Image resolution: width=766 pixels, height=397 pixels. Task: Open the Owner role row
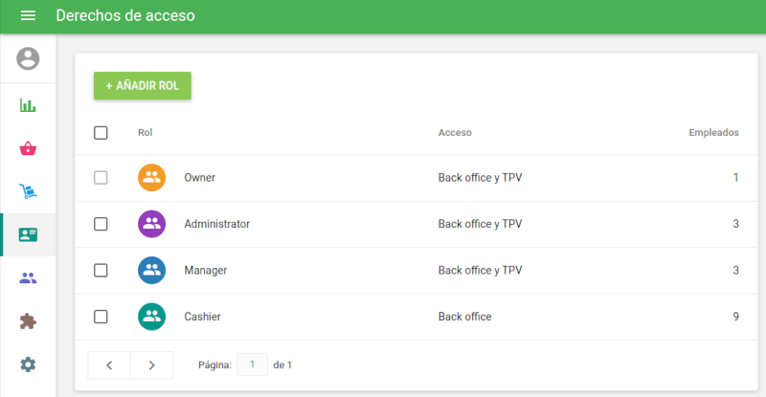coord(199,178)
